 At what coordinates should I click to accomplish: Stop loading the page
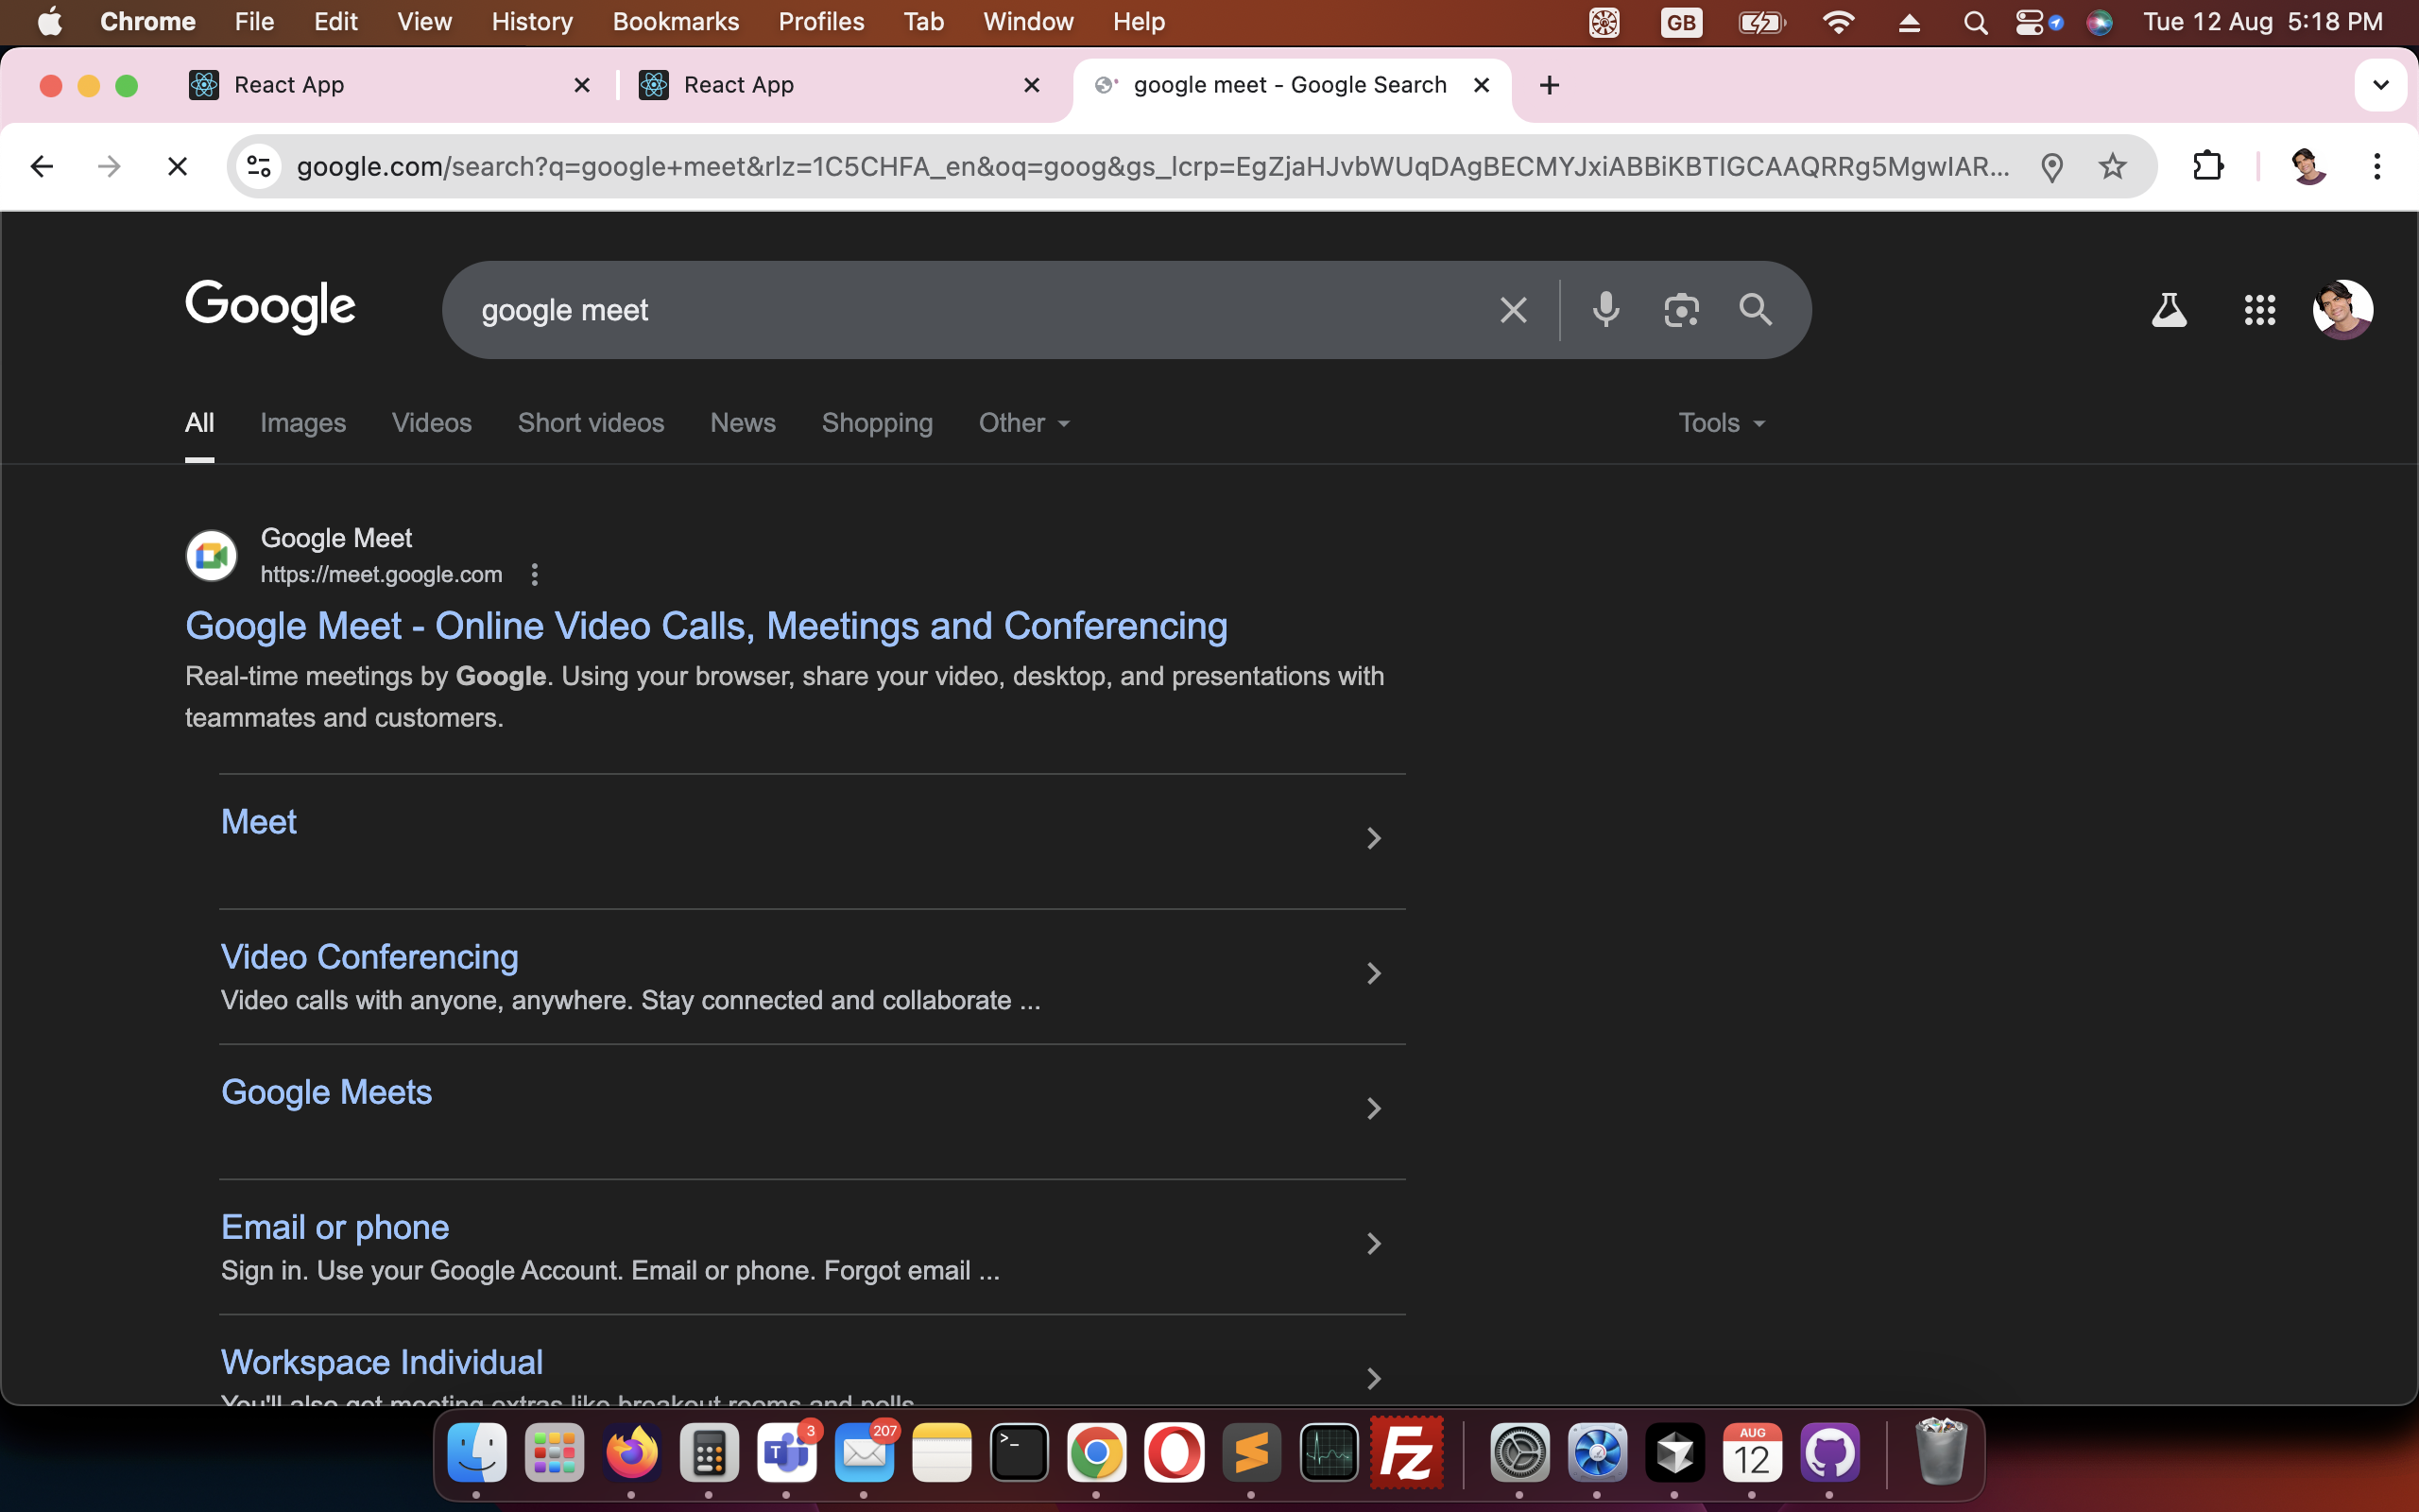tap(177, 166)
